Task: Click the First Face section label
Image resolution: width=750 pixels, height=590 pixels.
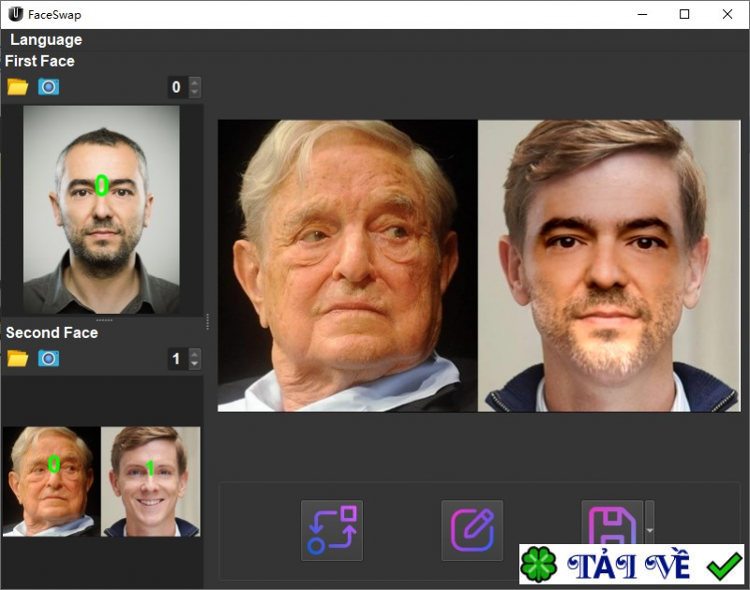Action: (39, 61)
